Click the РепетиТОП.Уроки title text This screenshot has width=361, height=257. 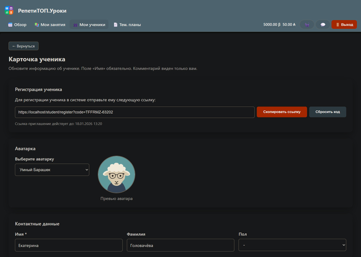(x=42, y=11)
